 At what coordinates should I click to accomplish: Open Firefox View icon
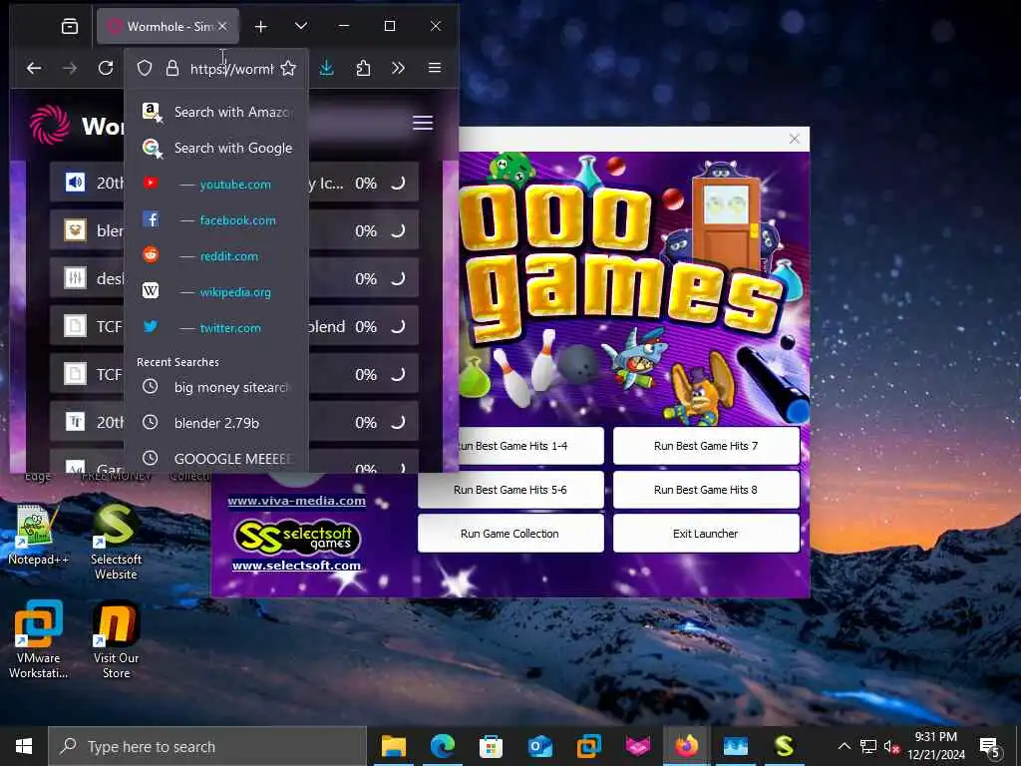70,27
